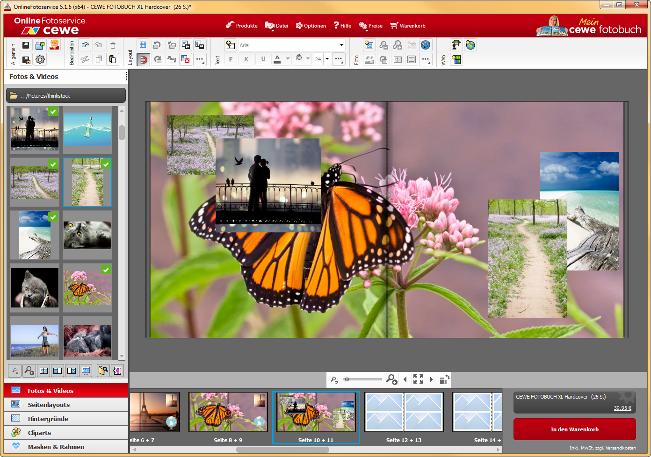
Task: Toggle underline text formatting
Action: [263, 59]
